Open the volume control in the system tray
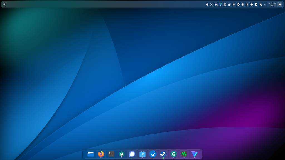Screen dimensions: 285x160 click(243, 4)
